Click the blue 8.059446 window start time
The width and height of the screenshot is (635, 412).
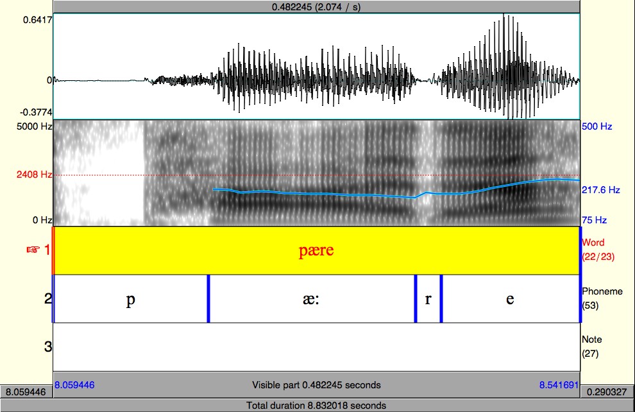(x=74, y=385)
